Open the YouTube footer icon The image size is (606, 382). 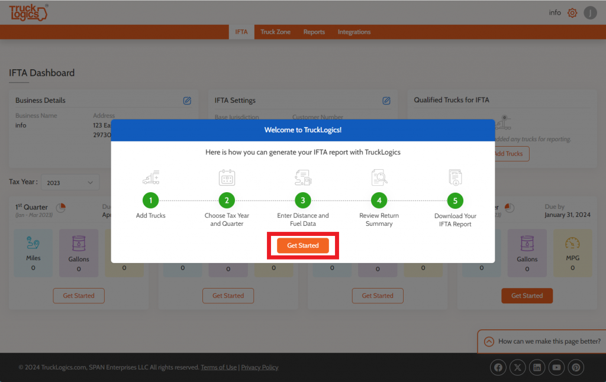pyautogui.click(x=556, y=367)
